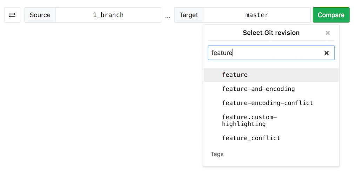Click the Select Git revision title

[271, 33]
